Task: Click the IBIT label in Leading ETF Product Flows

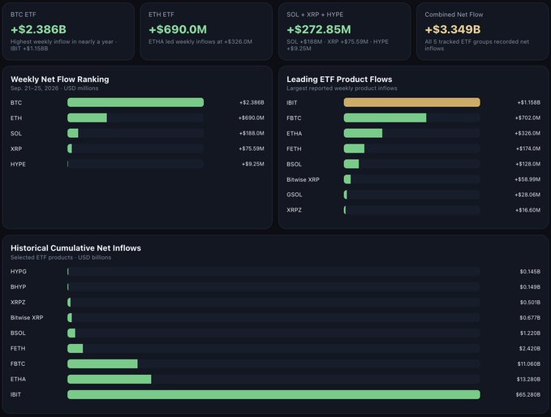Action: pos(291,102)
